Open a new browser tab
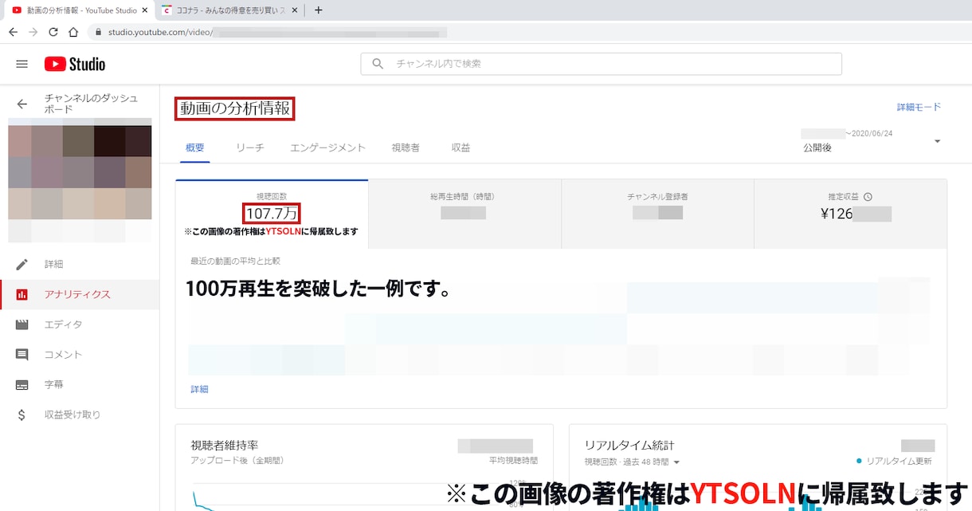The width and height of the screenshot is (972, 511). (319, 10)
